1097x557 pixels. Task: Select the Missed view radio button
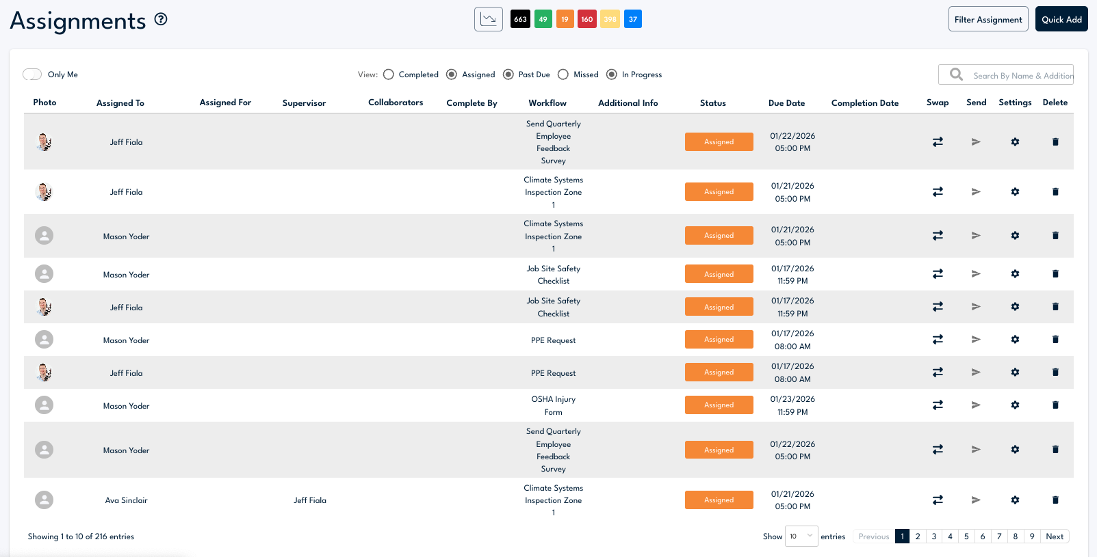pos(563,74)
